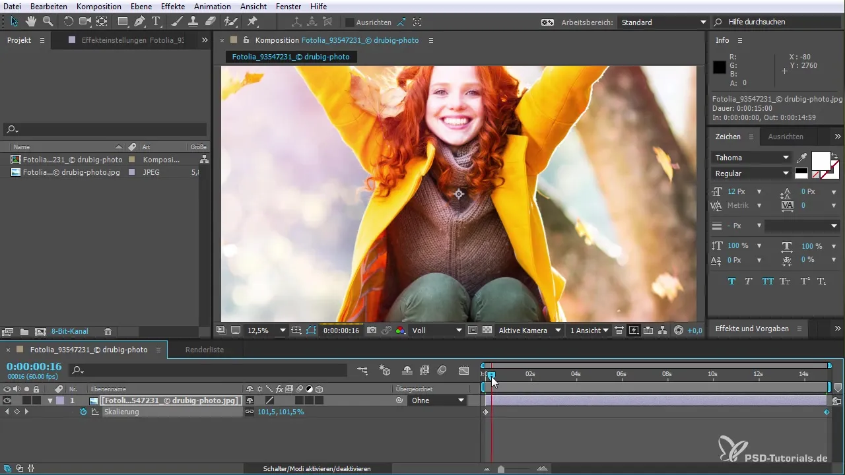Toggle the Skalierung stopwatch
The height and width of the screenshot is (475, 845).
(x=83, y=412)
